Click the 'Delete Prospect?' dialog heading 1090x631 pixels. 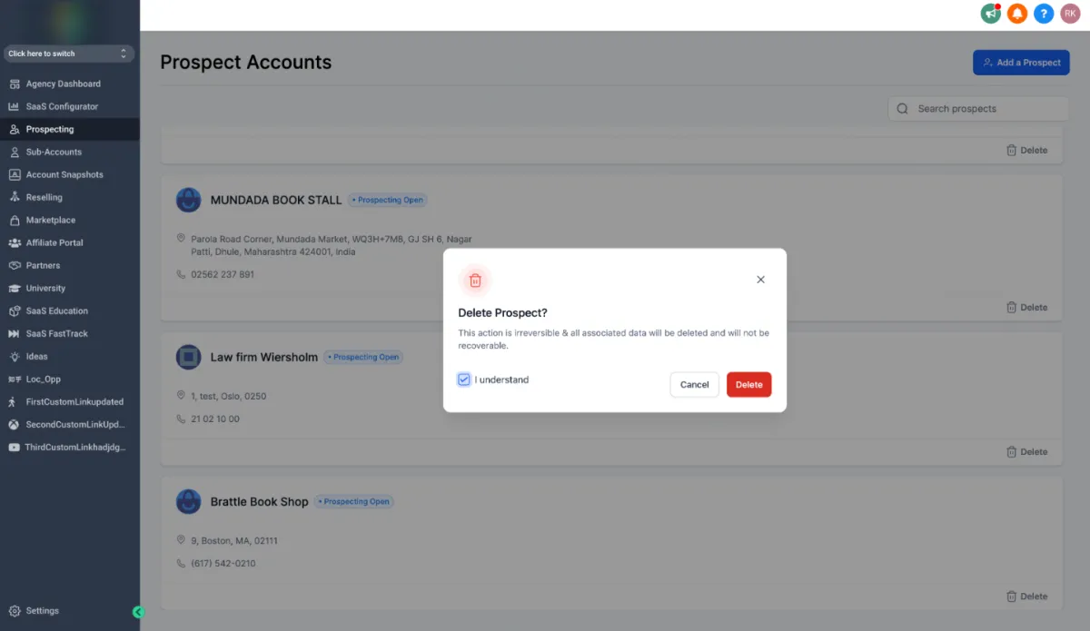coord(502,313)
